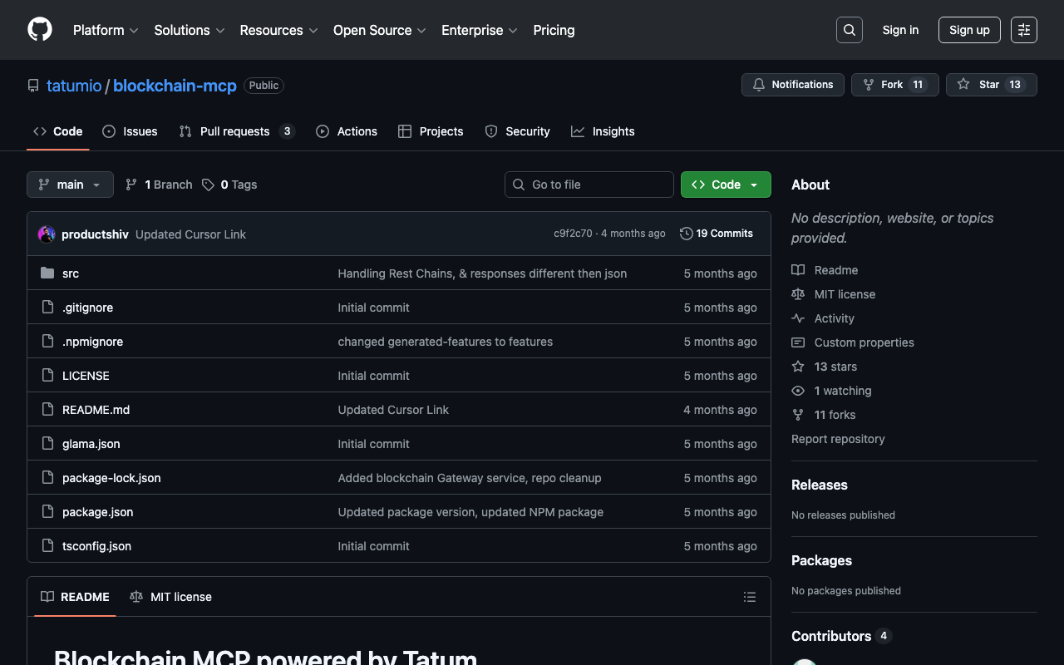
Task: Expand the main branch selector
Action: [x=70, y=185]
